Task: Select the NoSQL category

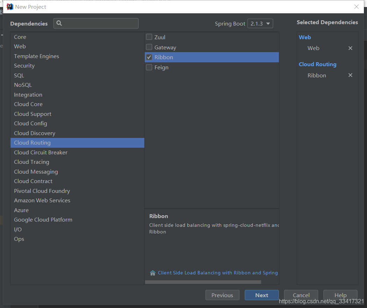Action: 77,85
